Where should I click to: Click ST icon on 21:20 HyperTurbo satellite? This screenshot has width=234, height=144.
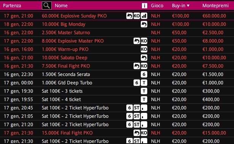click(x=137, y=124)
